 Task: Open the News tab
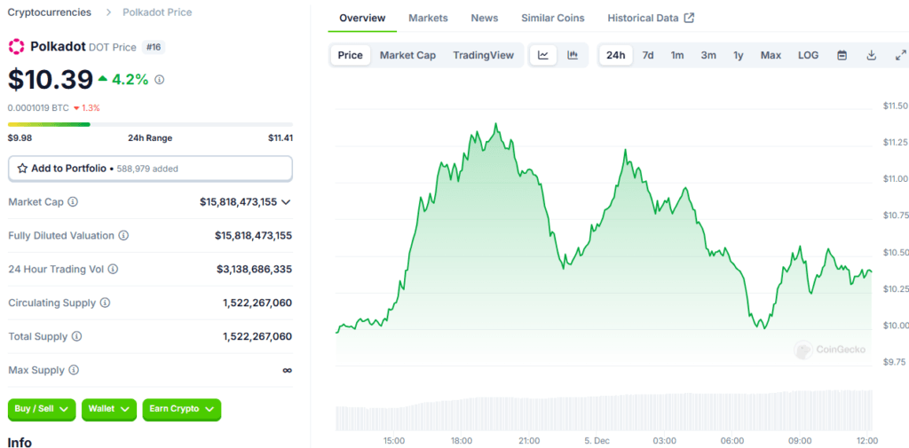tap(485, 18)
